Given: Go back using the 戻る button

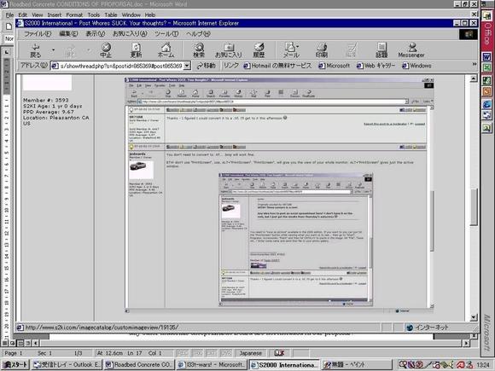Looking at the screenshot, I should [36, 50].
